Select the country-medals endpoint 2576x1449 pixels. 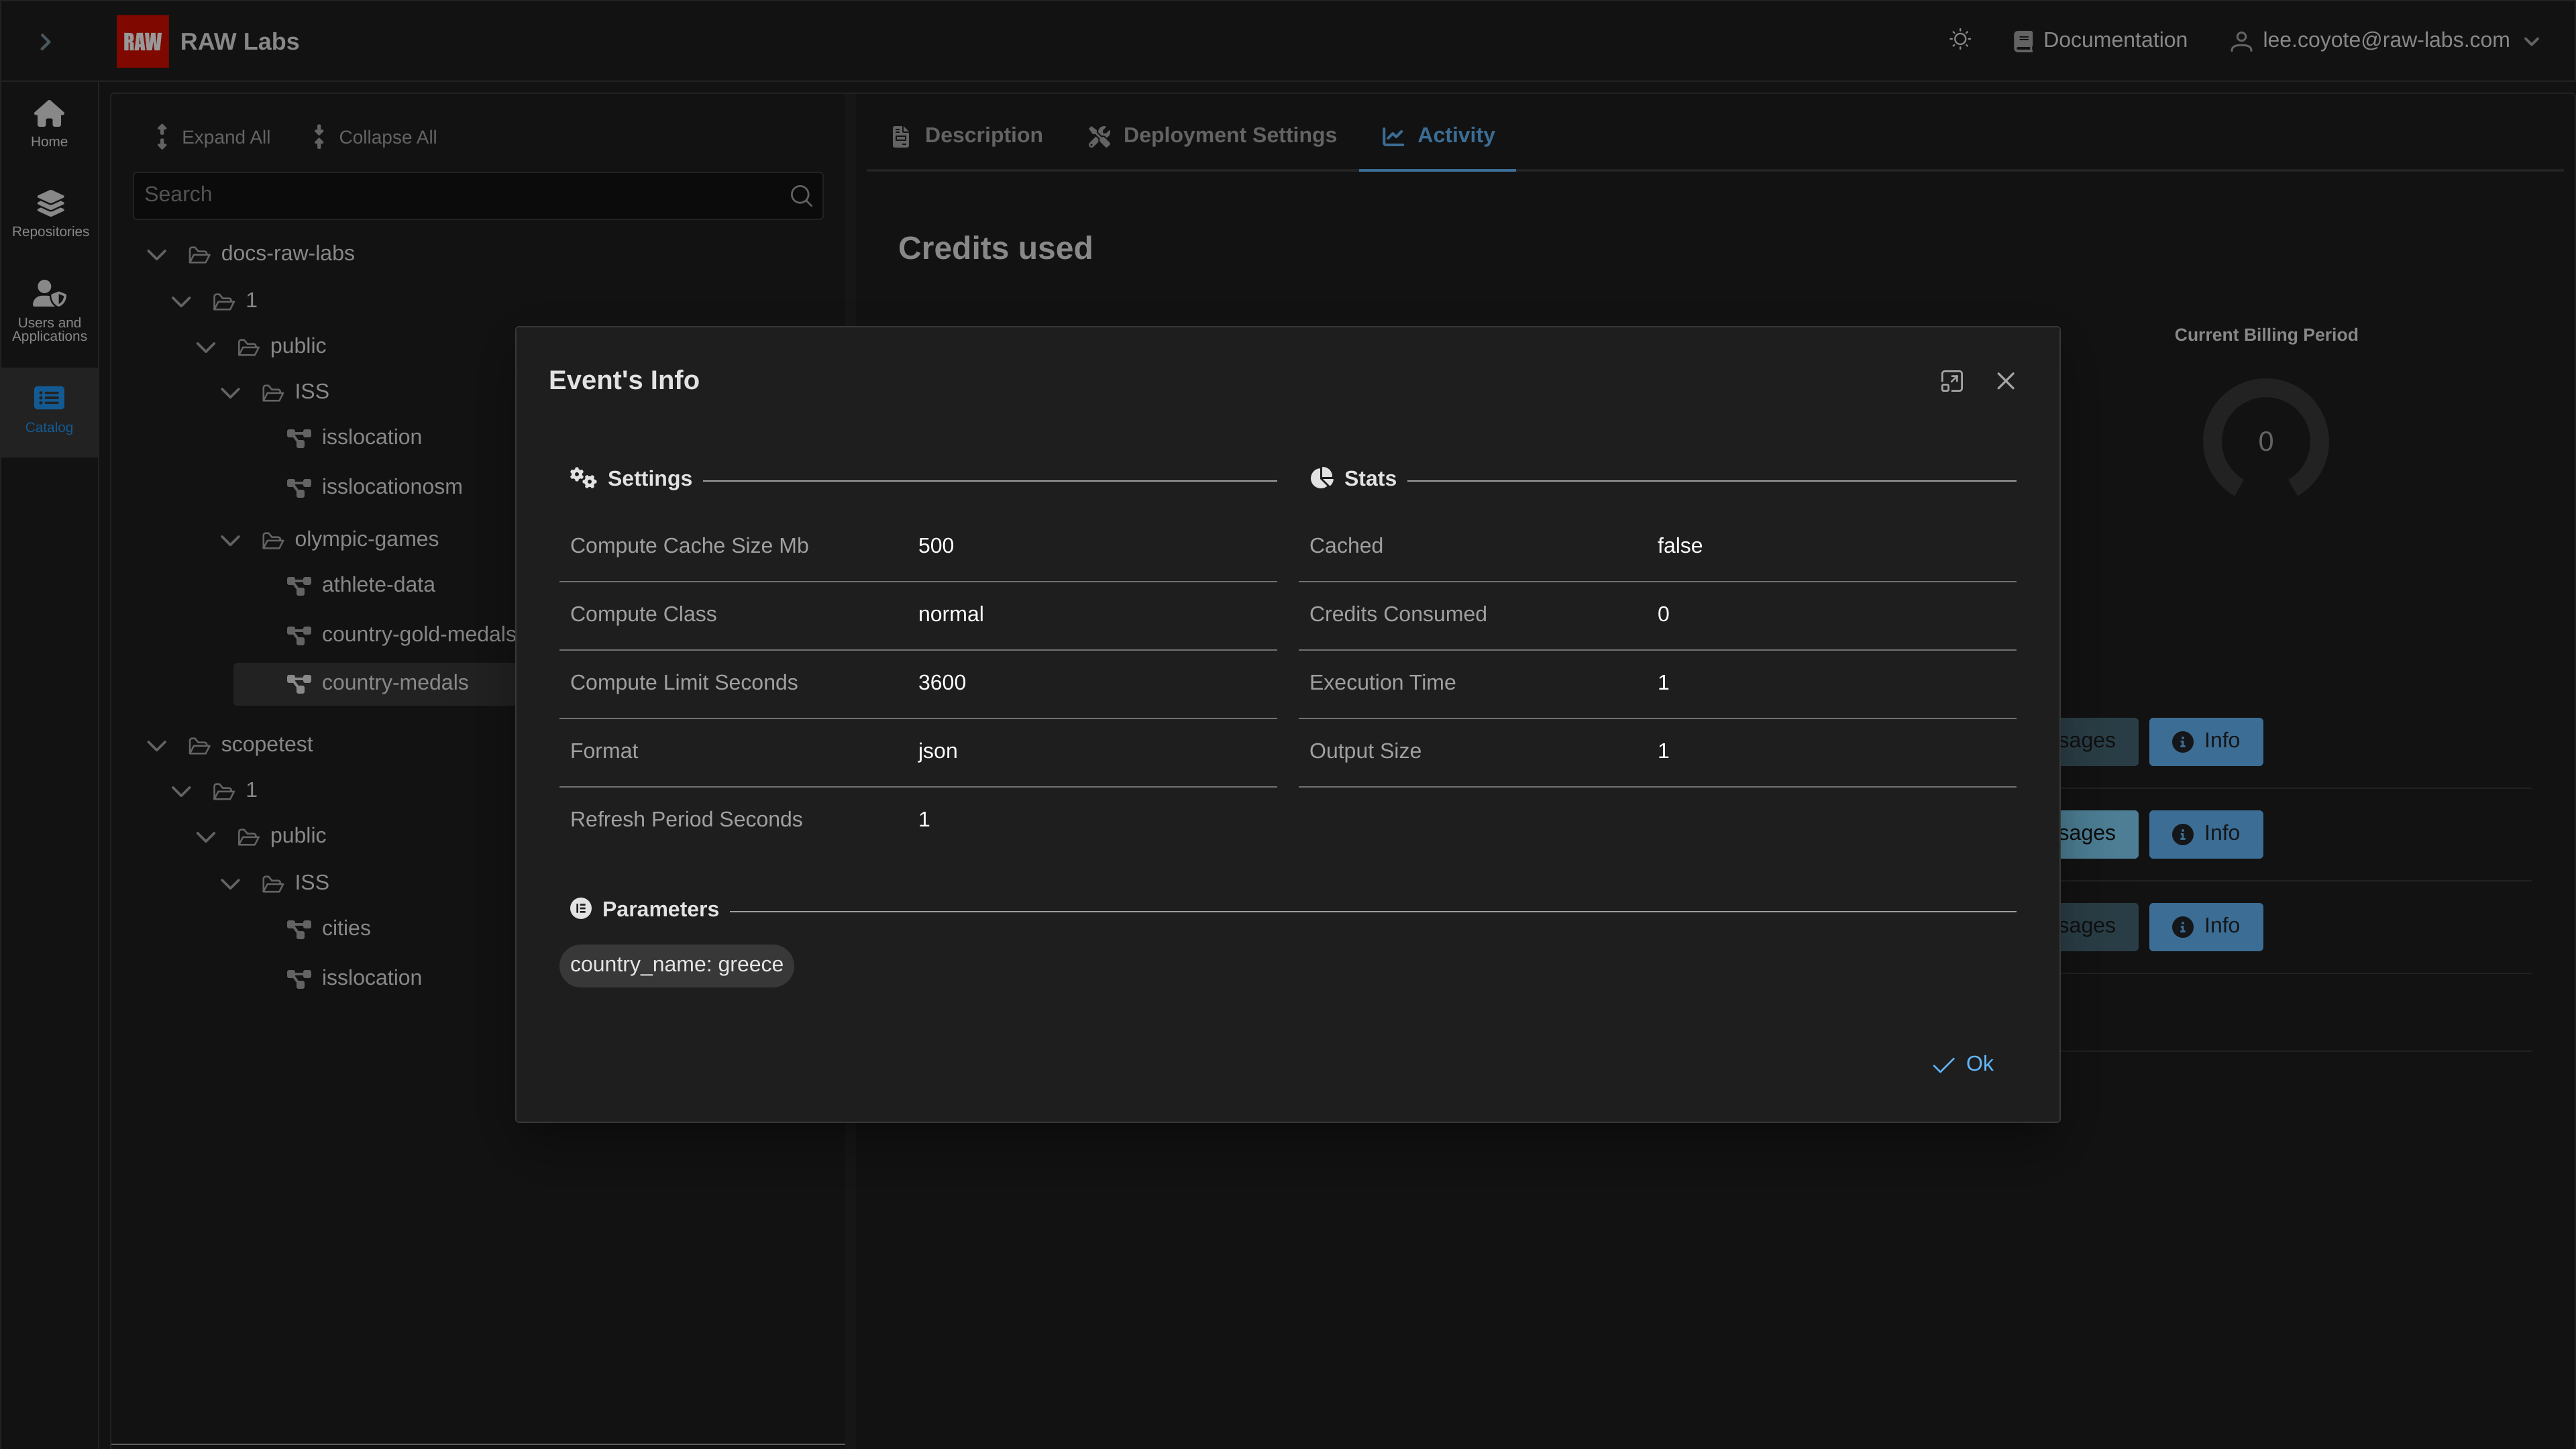395,683
